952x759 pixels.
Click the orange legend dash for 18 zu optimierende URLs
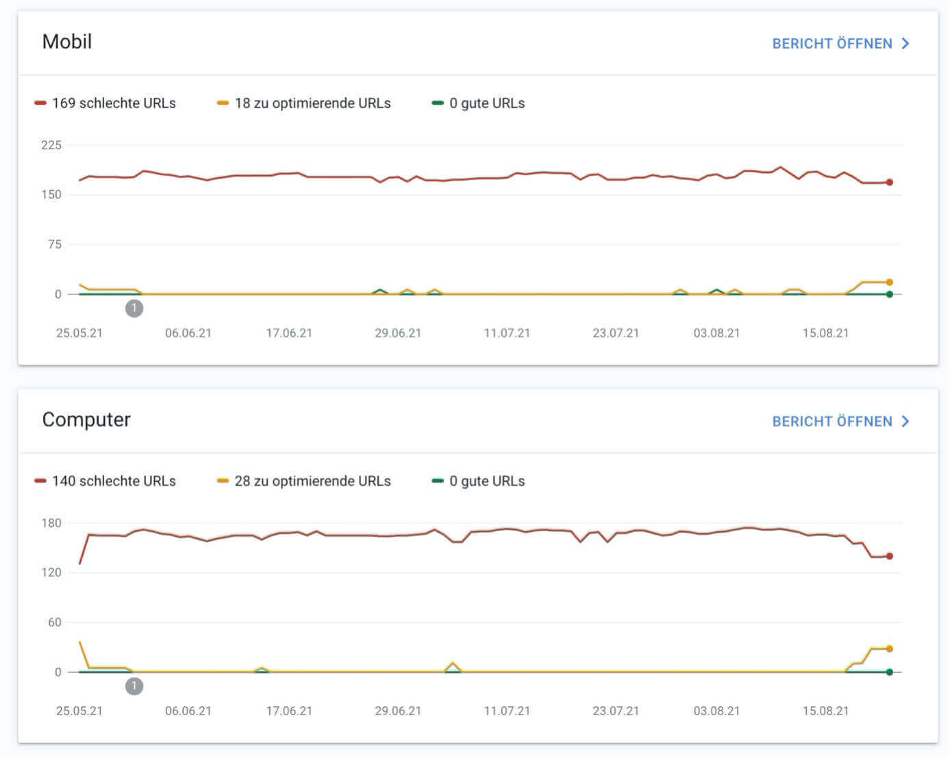click(x=223, y=103)
